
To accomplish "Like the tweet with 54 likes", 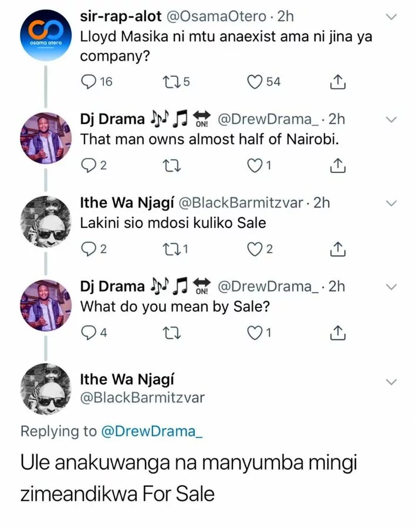I will point(254,82).
